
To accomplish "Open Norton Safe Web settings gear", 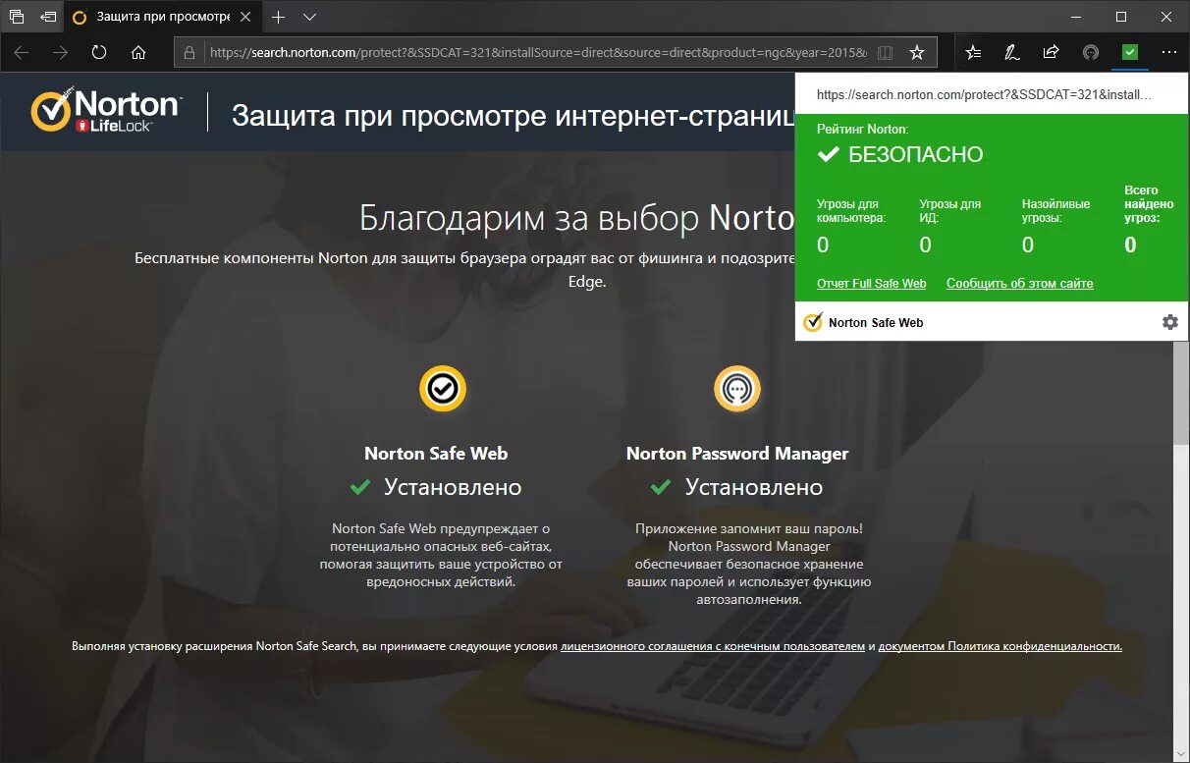I will pos(1169,322).
